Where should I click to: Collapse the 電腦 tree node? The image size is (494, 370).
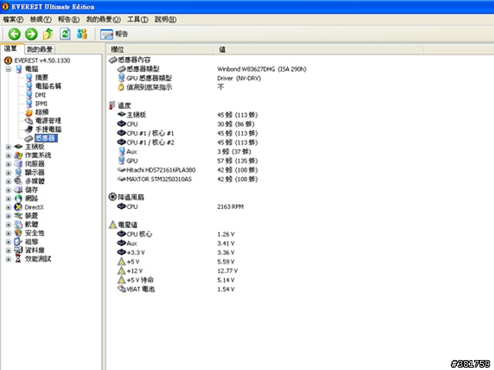pyautogui.click(x=8, y=69)
